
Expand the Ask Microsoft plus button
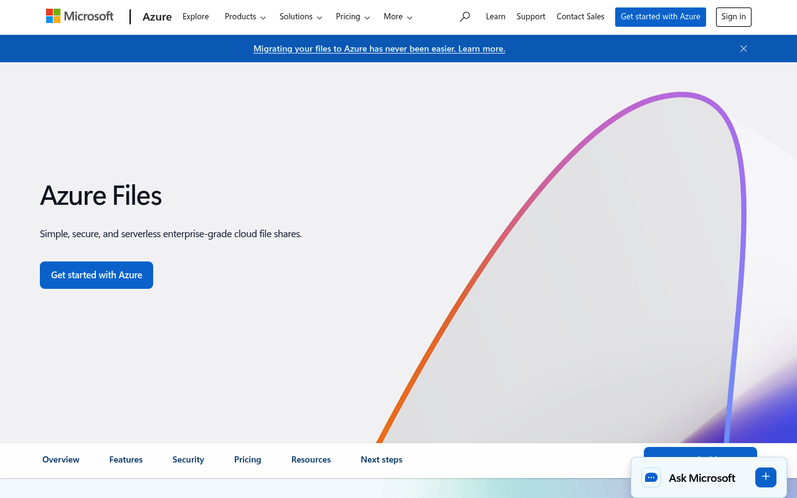pos(766,477)
